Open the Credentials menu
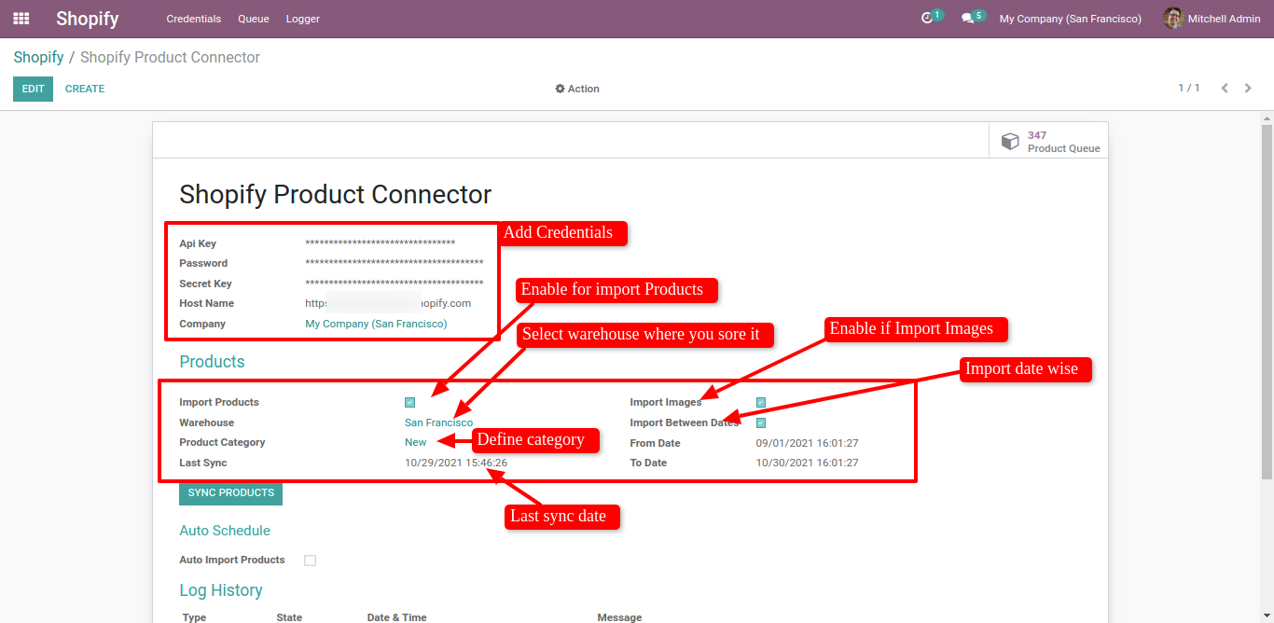 [x=194, y=19]
